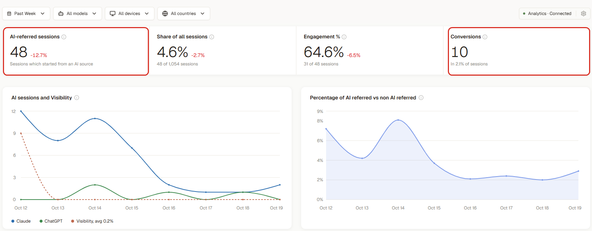The height and width of the screenshot is (231, 592).
Task: Click the chevron arrow on All countries filter
Action: (x=202, y=14)
